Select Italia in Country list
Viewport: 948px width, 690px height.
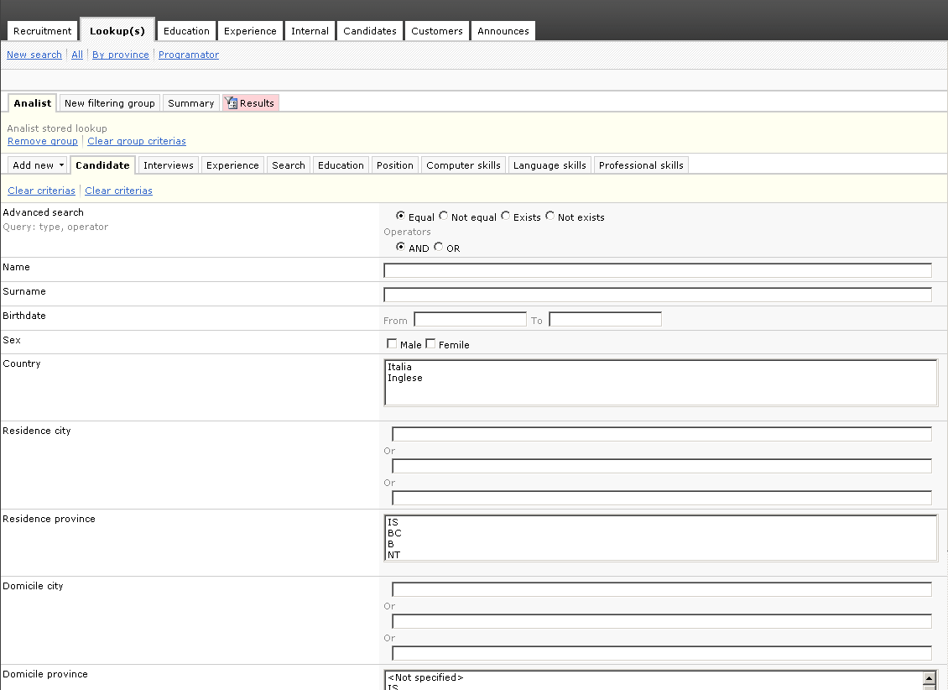point(660,367)
